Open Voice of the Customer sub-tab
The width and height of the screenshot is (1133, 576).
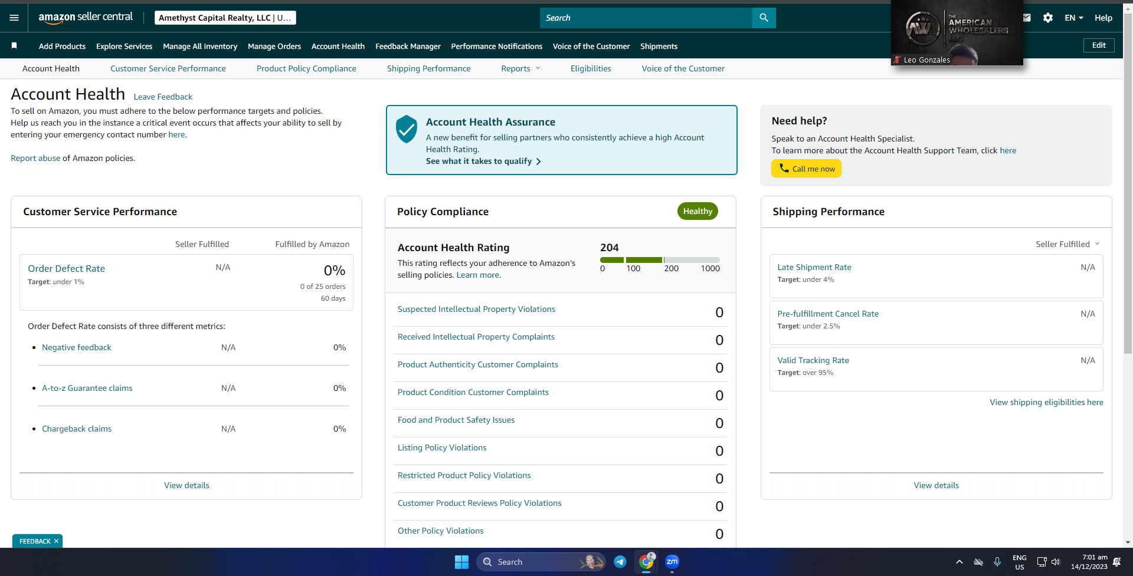683,68
